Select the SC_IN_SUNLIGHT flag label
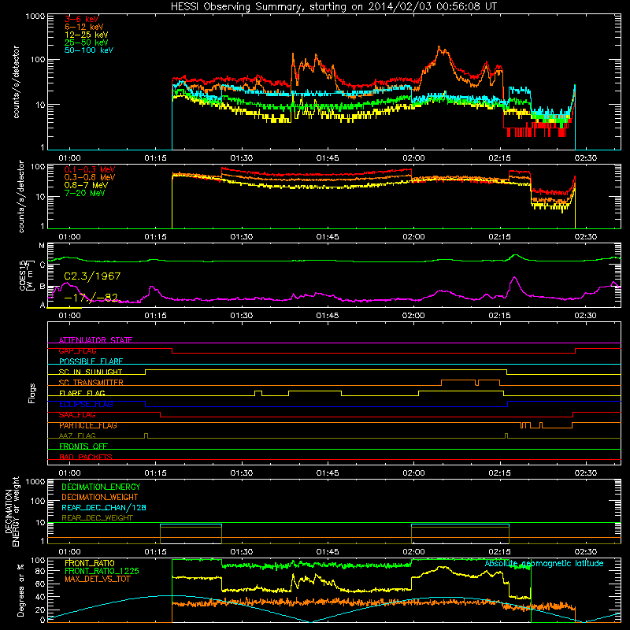Screen dimensions: 630x630 coord(91,372)
